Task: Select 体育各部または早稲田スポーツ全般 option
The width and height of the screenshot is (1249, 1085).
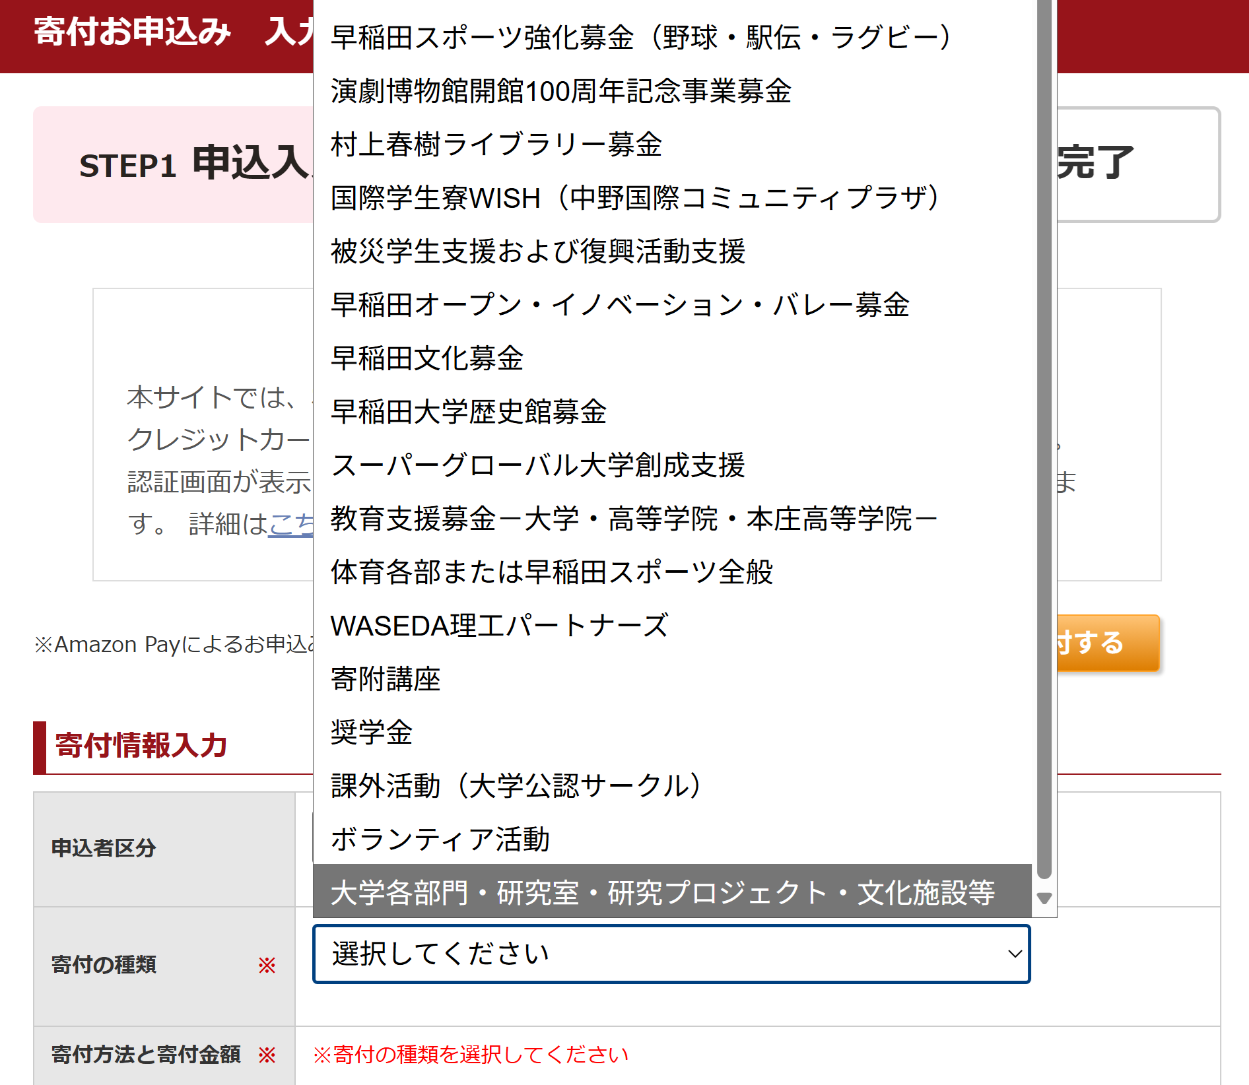Action: [672, 572]
